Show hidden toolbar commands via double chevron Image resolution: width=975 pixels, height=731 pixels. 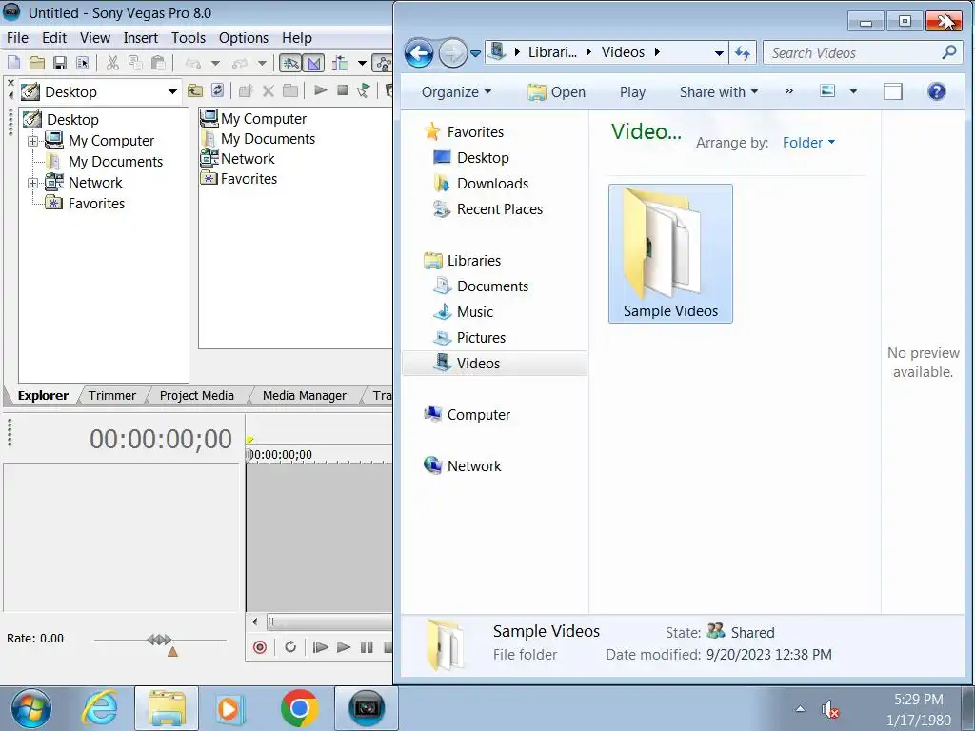788,91
